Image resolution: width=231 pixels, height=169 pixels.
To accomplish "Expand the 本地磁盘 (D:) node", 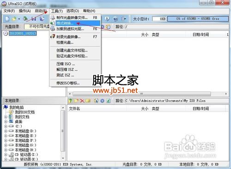I will [x=6, y=131].
